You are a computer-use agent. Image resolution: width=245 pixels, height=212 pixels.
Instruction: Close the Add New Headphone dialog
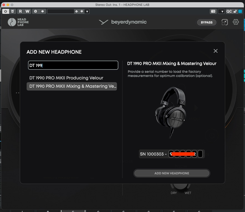(216, 51)
